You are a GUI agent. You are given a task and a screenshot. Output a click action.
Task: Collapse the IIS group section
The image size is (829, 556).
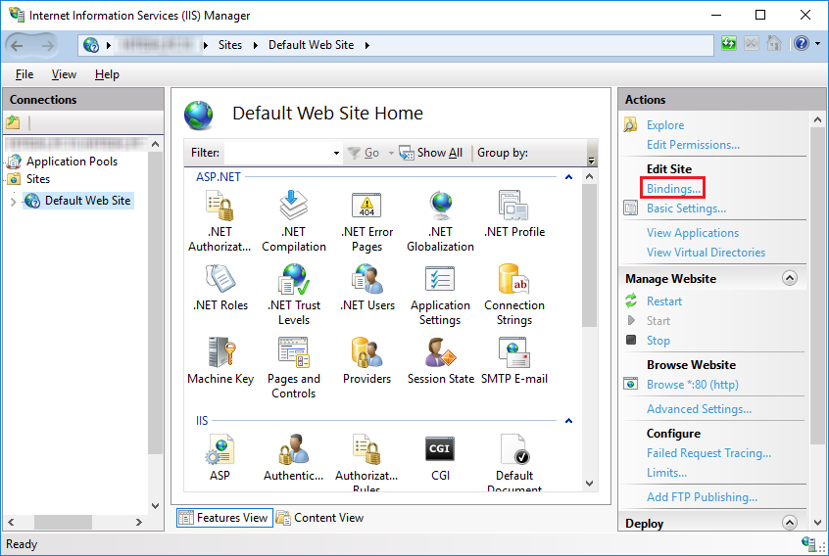(x=569, y=421)
